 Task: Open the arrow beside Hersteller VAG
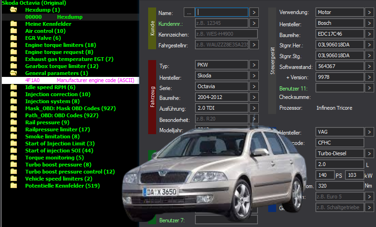[369, 132]
